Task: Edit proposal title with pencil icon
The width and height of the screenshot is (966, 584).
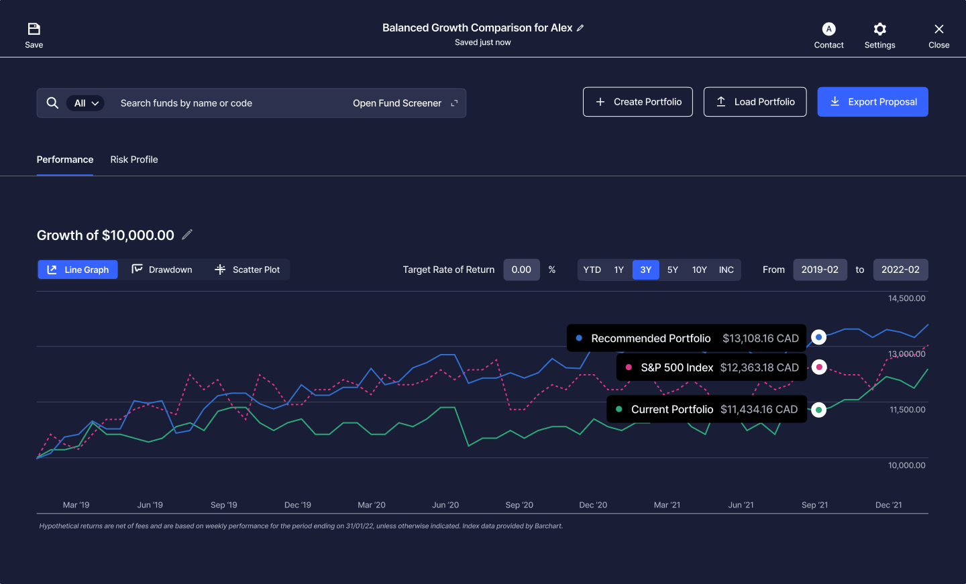Action: tap(580, 28)
